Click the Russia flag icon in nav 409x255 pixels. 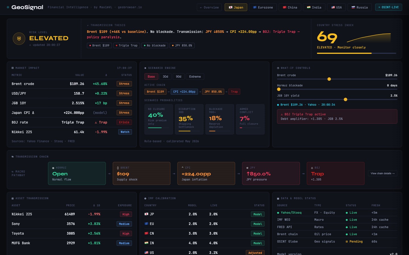coord(353,7)
